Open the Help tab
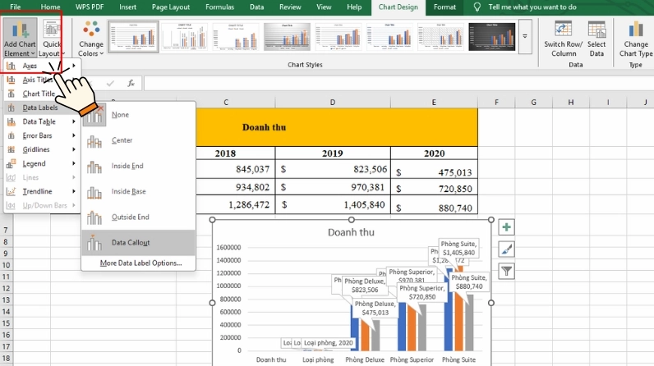 click(x=354, y=7)
